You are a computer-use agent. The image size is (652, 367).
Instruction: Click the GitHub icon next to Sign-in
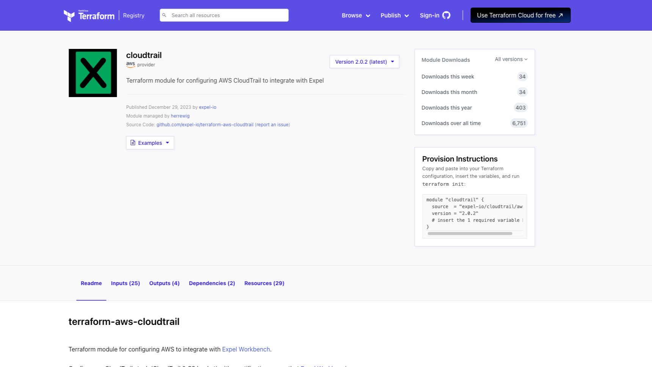coord(447,15)
